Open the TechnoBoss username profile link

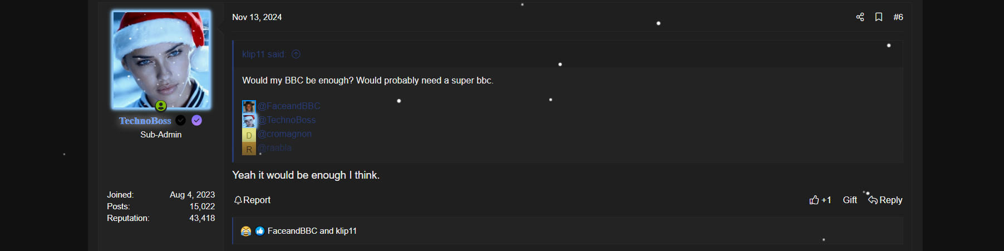click(x=145, y=121)
